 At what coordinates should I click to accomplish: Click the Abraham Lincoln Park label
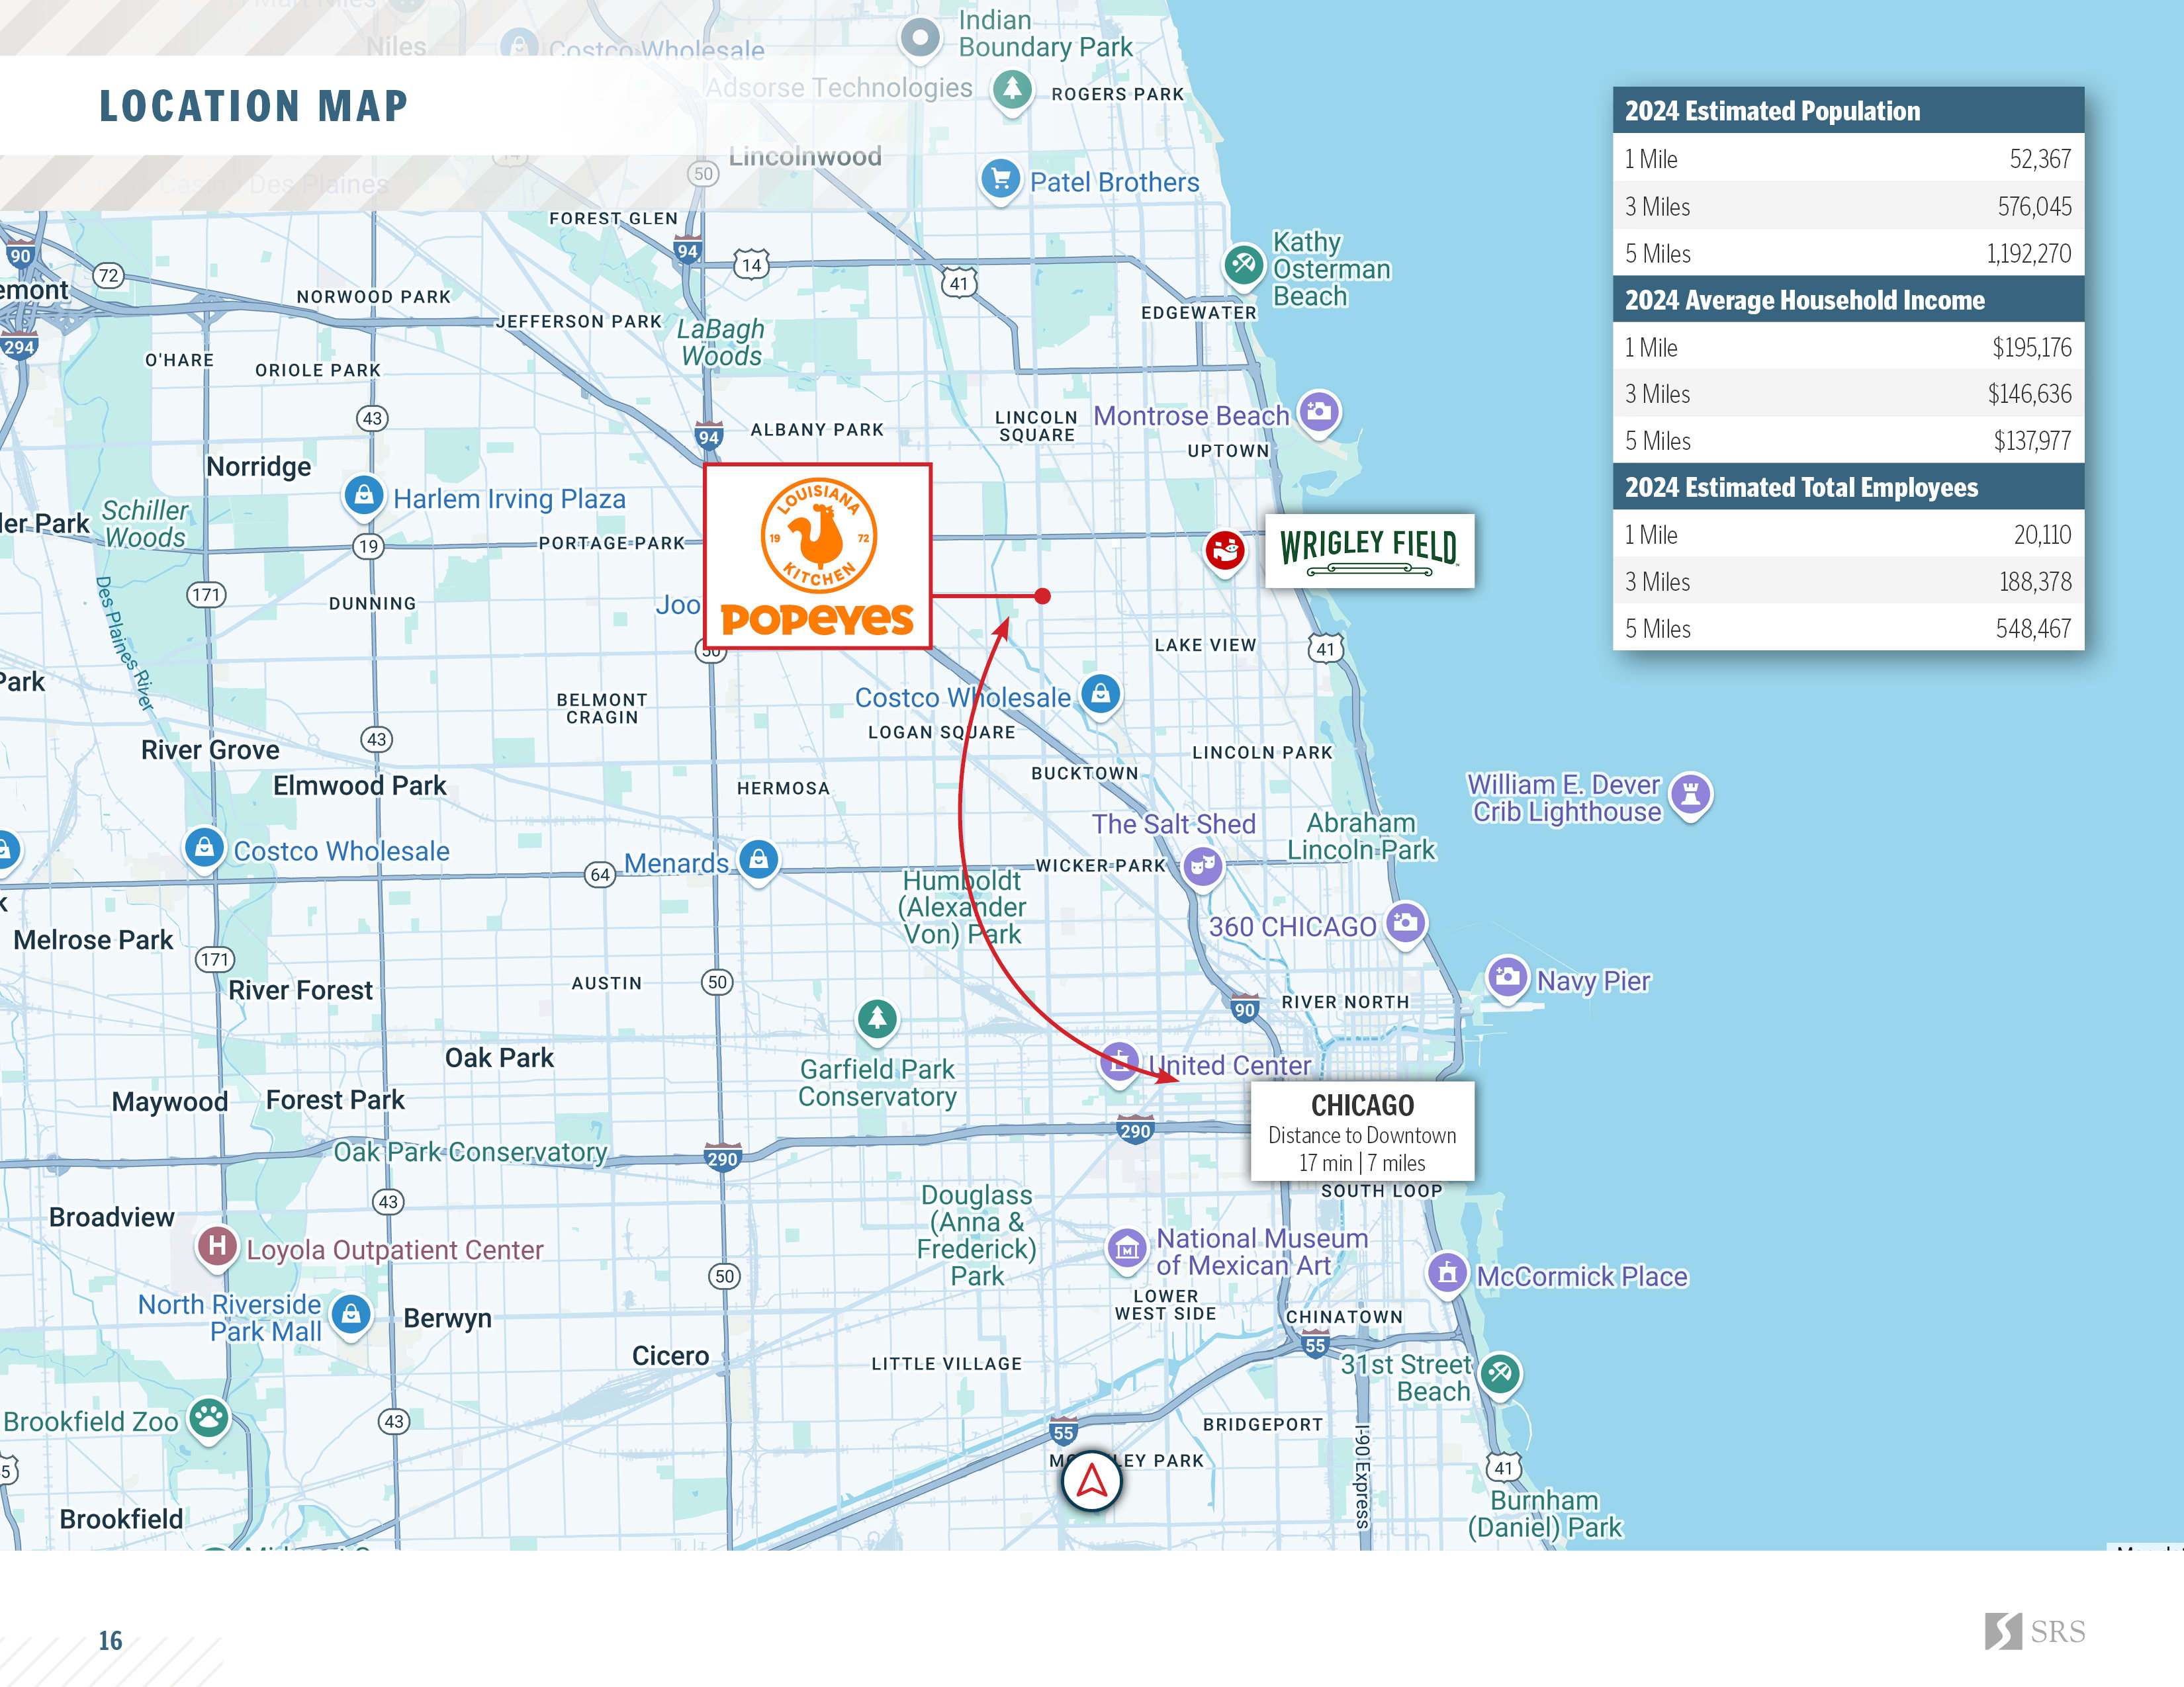coord(1361,836)
